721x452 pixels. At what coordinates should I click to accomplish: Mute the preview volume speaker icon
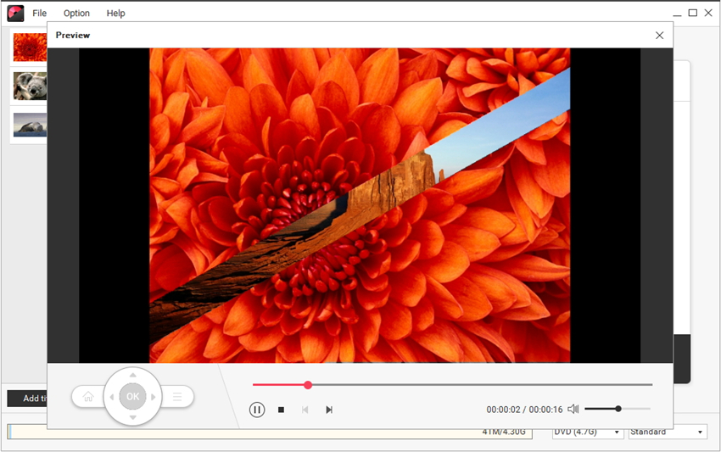tap(573, 409)
